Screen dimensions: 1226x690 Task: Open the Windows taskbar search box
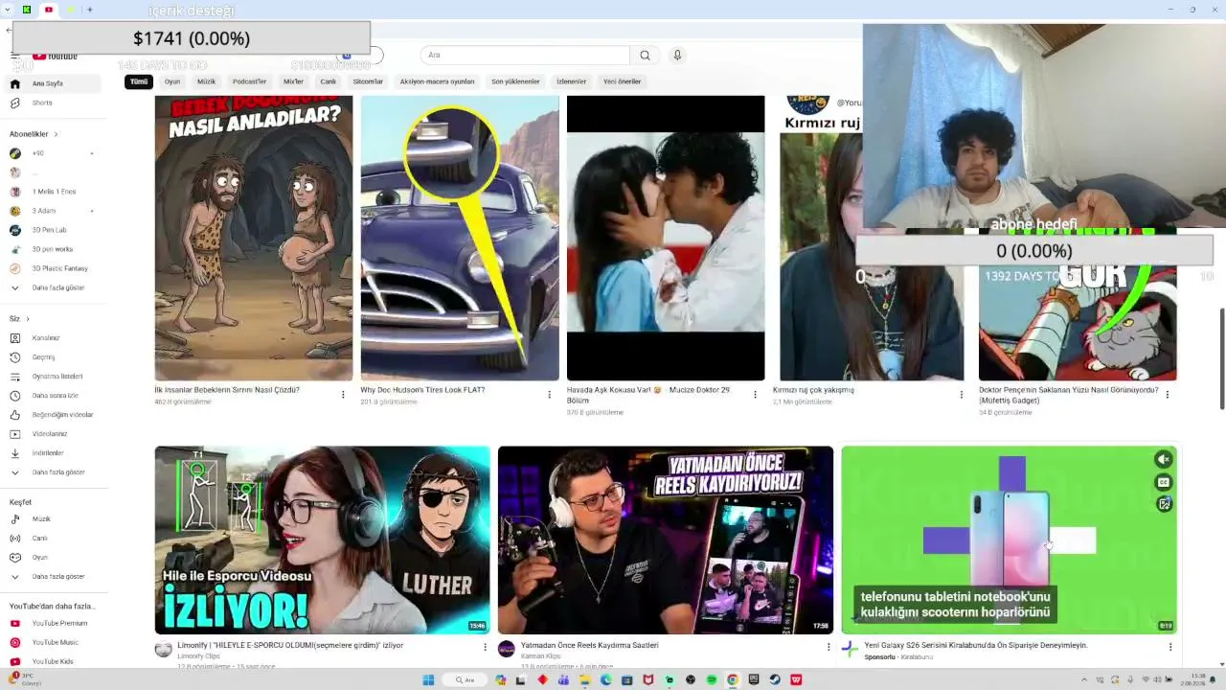465,680
